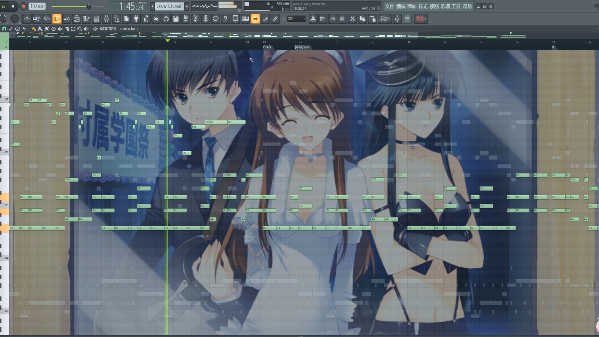Click the 1:45:24 time display
This screenshot has width=599, height=337.
[x=132, y=6]
